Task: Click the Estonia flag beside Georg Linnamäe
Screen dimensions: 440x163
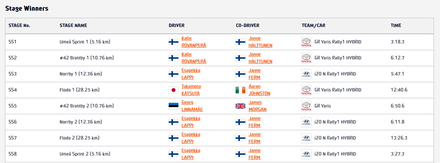Action: [173, 106]
